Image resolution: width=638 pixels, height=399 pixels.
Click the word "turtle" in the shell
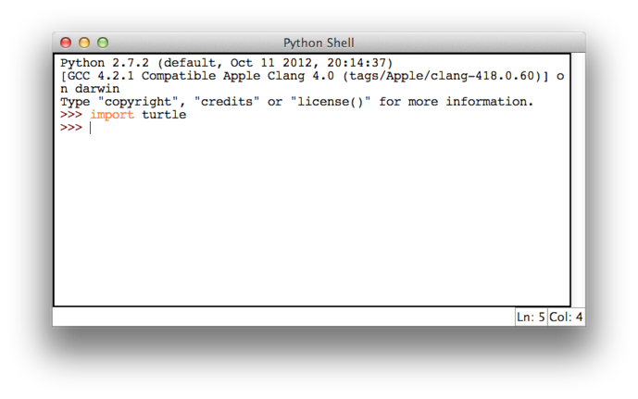(164, 115)
